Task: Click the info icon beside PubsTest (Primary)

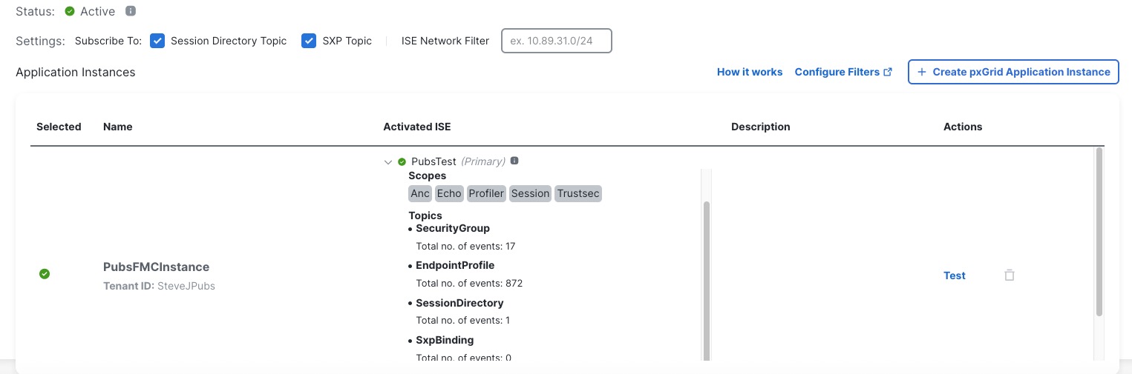Action: 514,161
